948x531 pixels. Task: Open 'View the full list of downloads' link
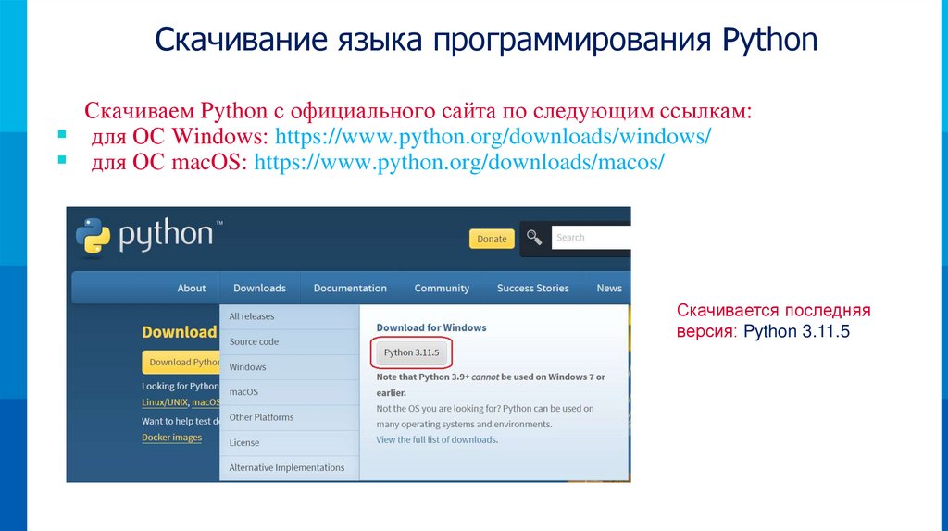pyautogui.click(x=437, y=439)
